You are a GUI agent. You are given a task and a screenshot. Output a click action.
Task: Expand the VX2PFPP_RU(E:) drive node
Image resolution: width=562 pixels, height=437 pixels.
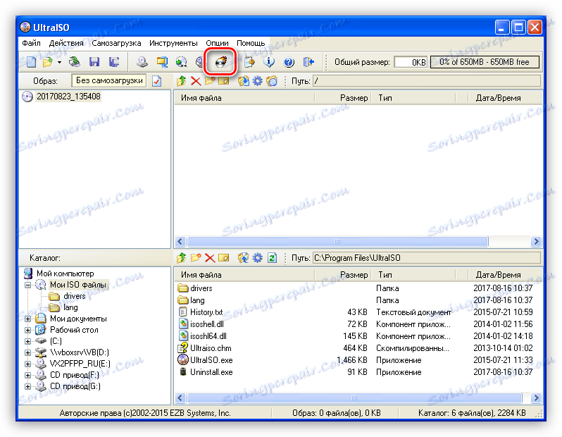coord(27,364)
